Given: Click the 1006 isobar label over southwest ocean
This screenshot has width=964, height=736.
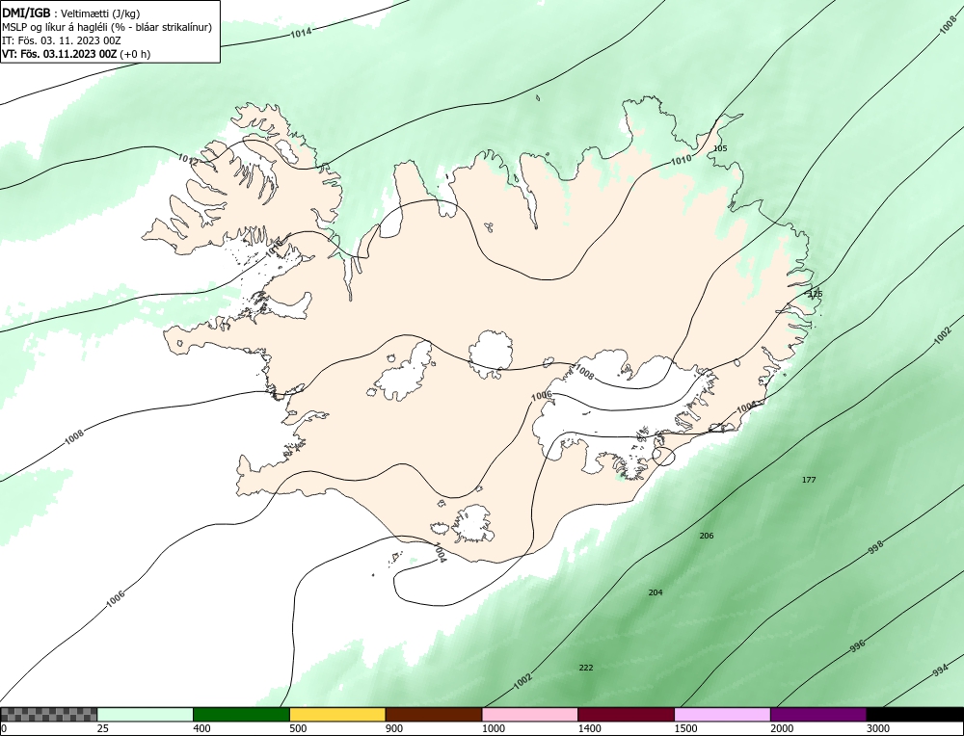Looking at the screenshot, I should [x=115, y=599].
